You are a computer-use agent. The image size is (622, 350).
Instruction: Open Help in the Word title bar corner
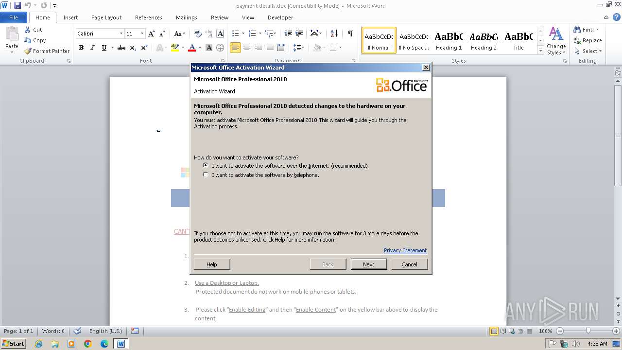(617, 17)
